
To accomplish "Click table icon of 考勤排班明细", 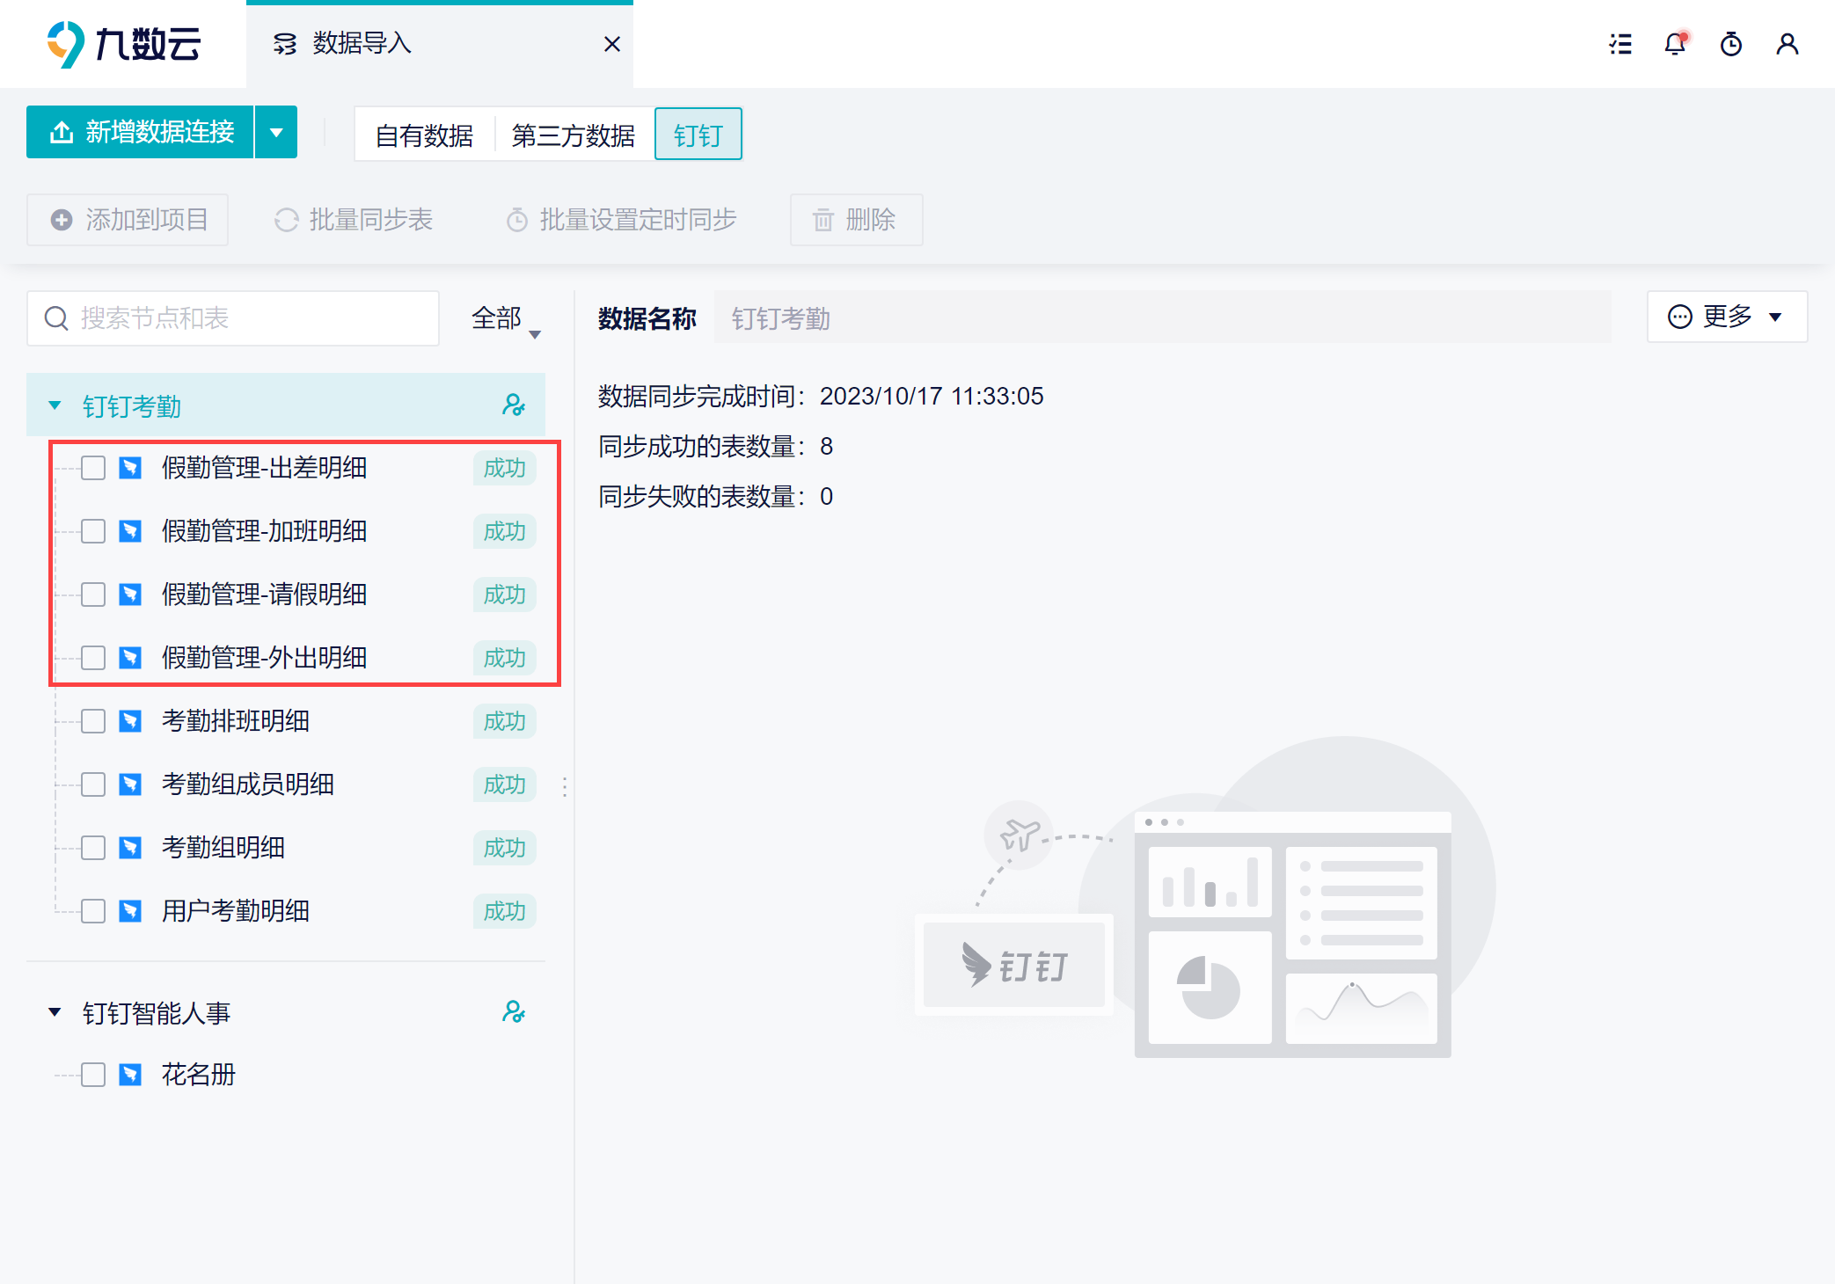I will tap(130, 721).
